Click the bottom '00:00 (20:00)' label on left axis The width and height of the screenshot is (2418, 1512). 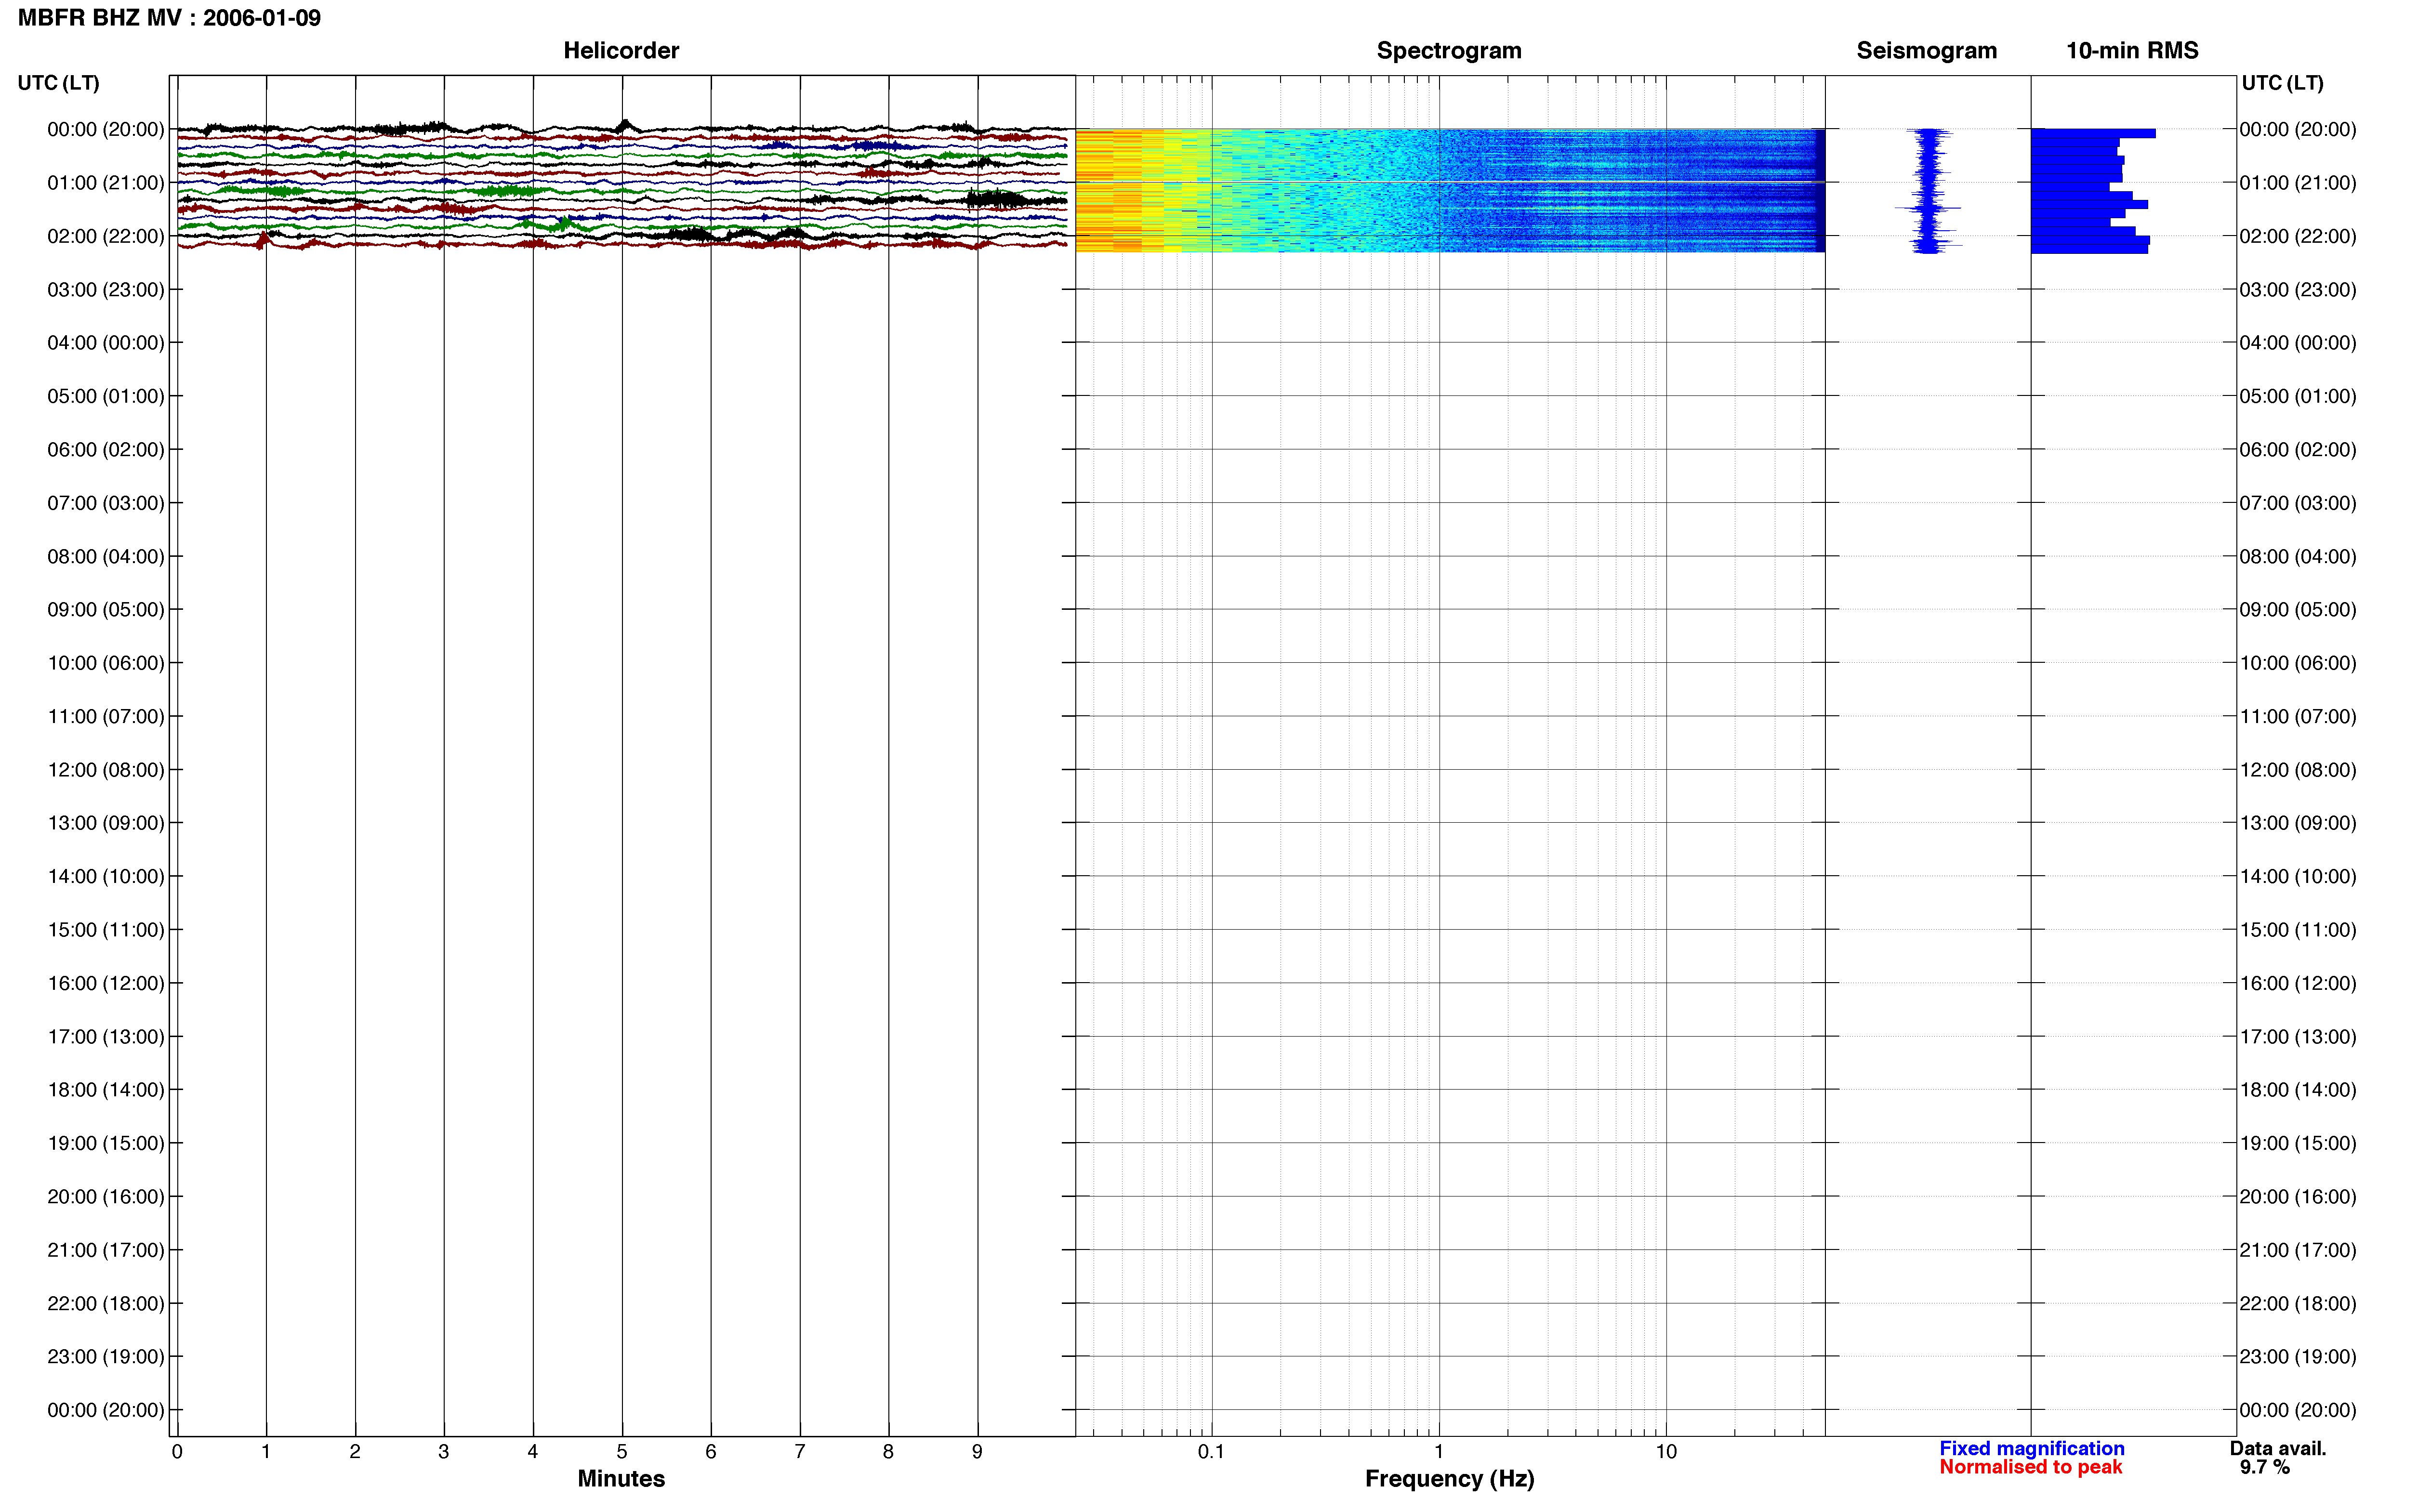[x=106, y=1410]
